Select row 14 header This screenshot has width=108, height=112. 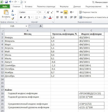[x=2, y=79]
